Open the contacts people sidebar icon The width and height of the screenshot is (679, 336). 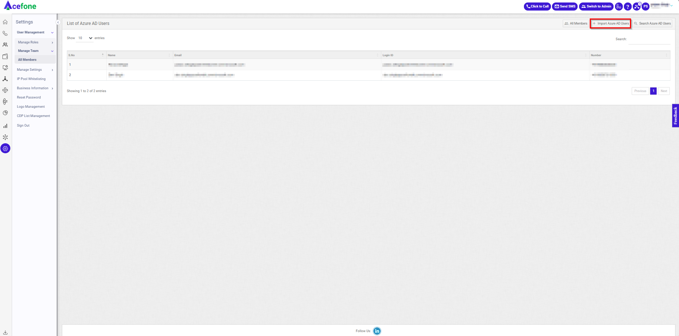click(5, 45)
